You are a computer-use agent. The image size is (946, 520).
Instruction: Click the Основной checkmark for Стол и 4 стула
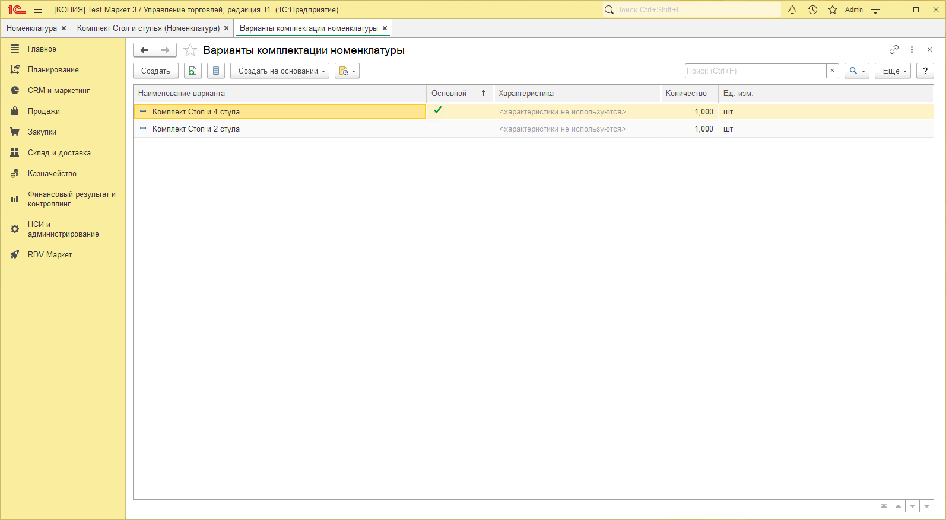point(438,110)
